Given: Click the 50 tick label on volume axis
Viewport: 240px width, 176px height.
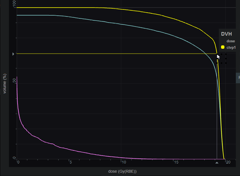Looking at the screenshot, I should pos(14,80).
